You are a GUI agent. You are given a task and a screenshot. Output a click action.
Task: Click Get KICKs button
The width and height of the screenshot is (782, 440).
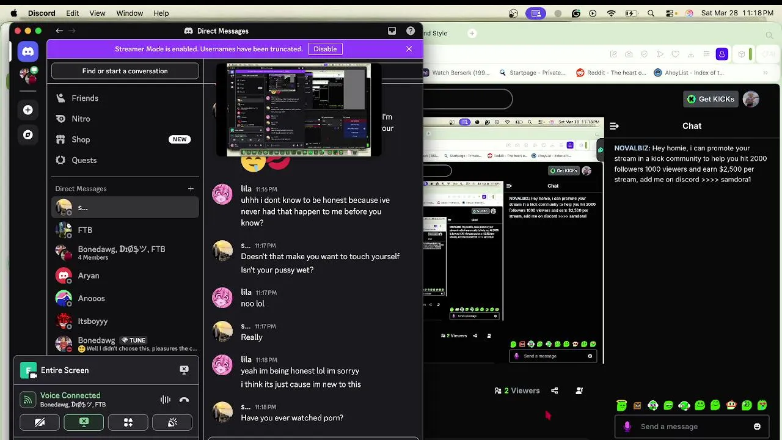point(711,99)
